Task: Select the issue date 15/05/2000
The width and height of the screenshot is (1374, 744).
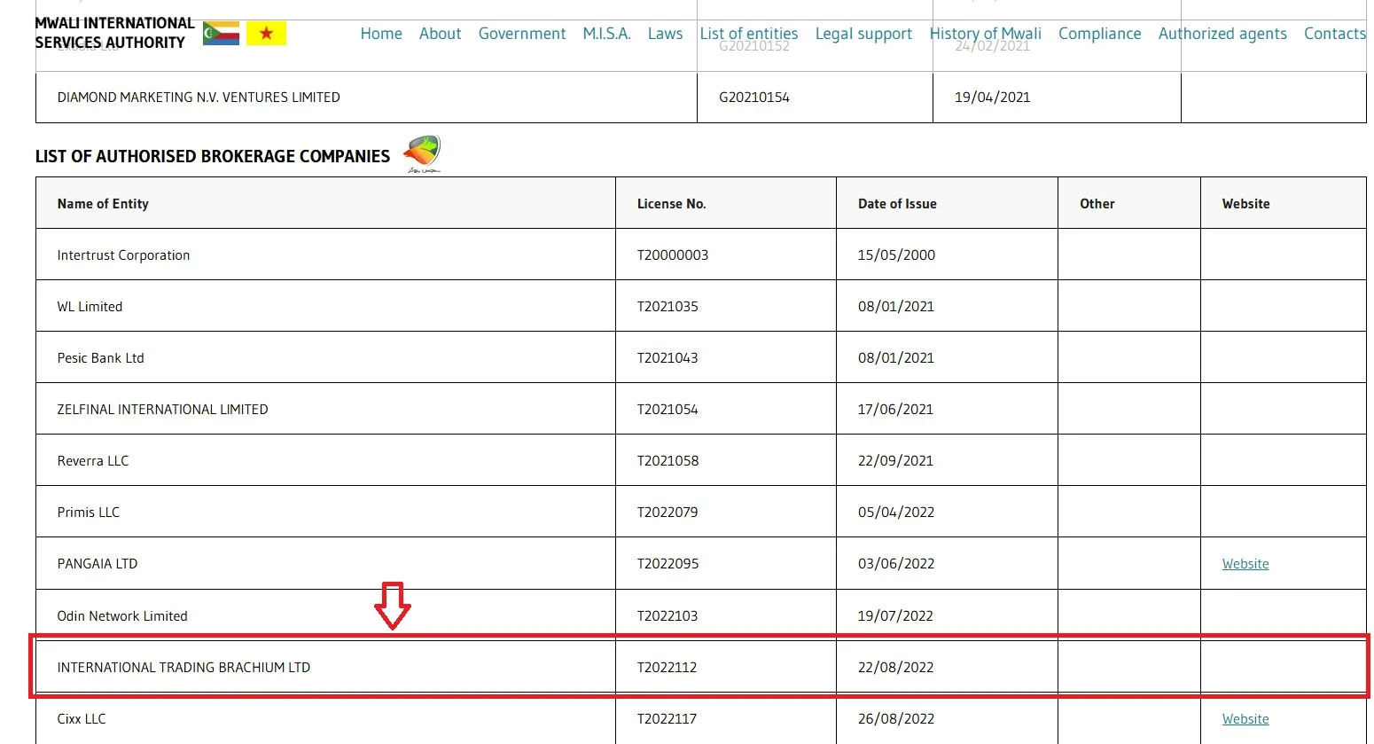Action: point(896,255)
